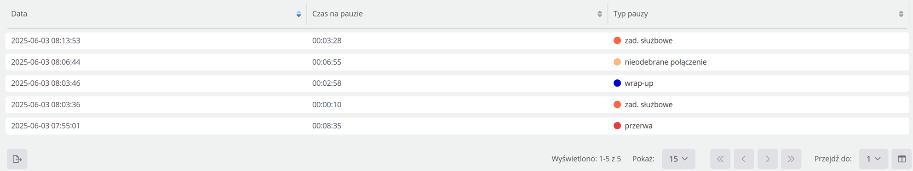This screenshot has width=913, height=171.
Task: Click the export table icon
Action: (x=17, y=159)
